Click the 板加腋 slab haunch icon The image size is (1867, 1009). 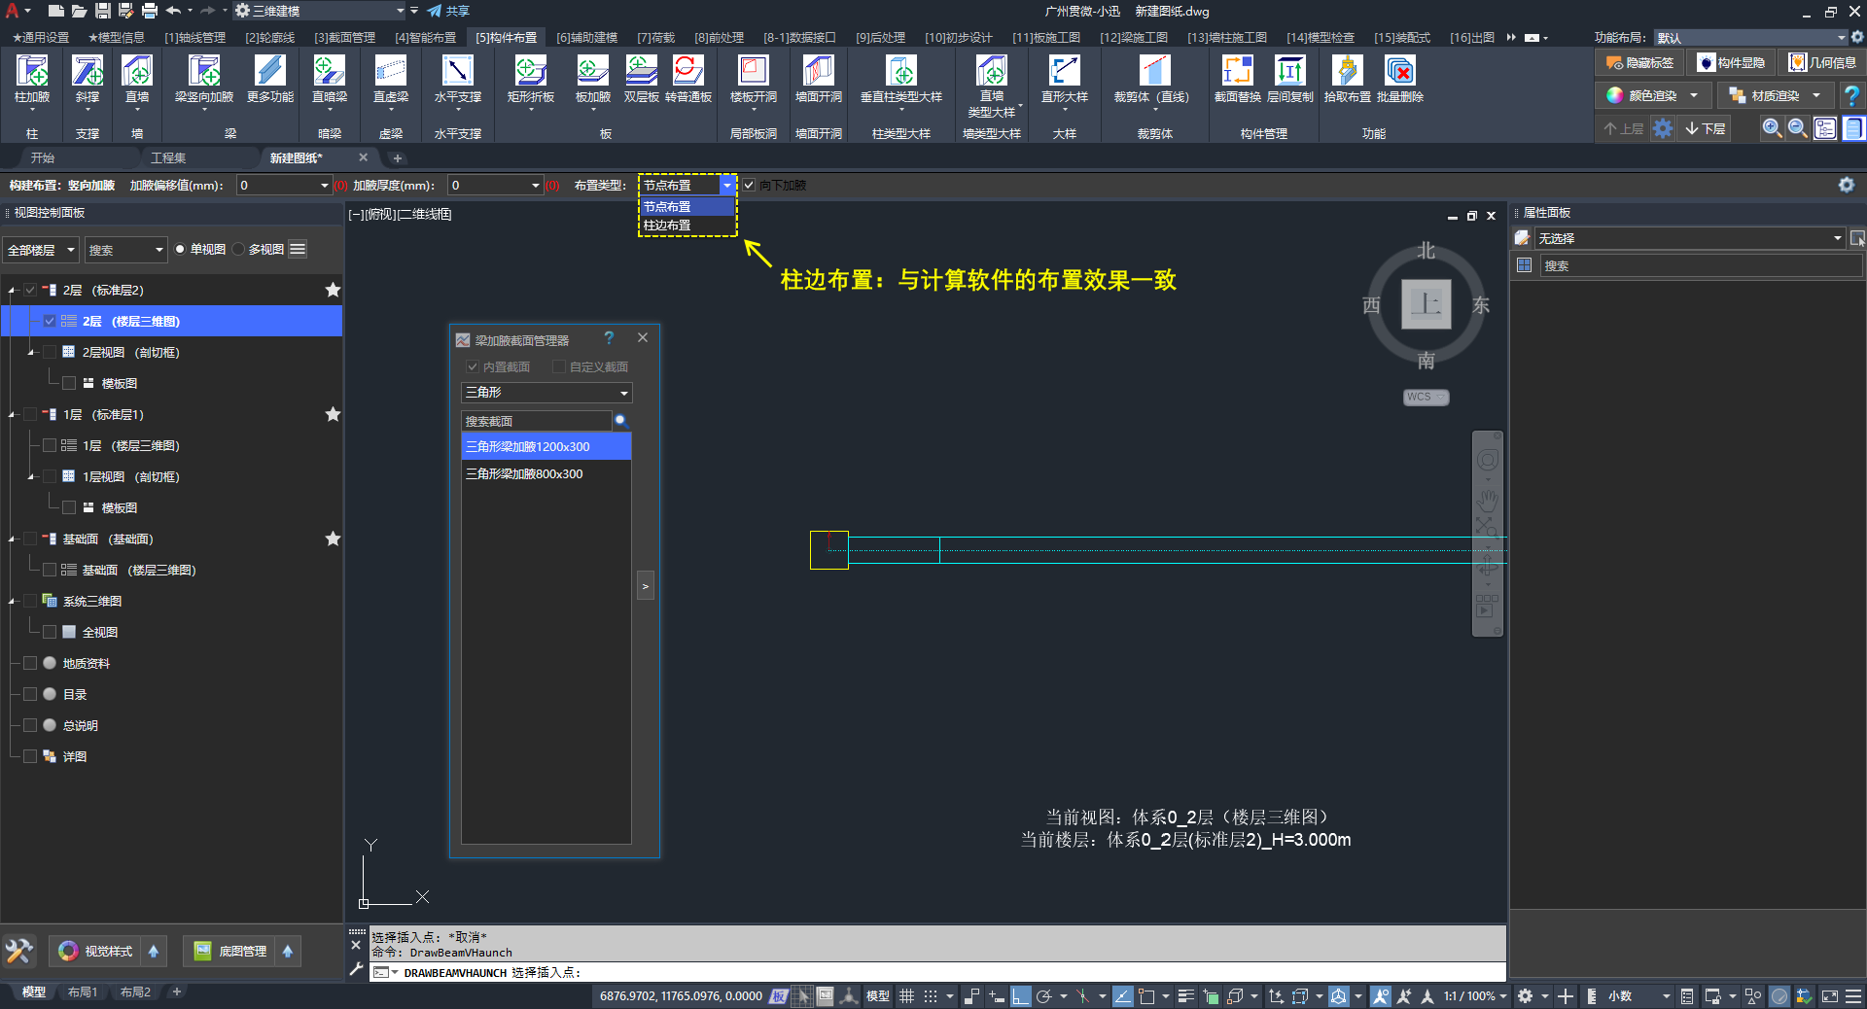[x=592, y=79]
